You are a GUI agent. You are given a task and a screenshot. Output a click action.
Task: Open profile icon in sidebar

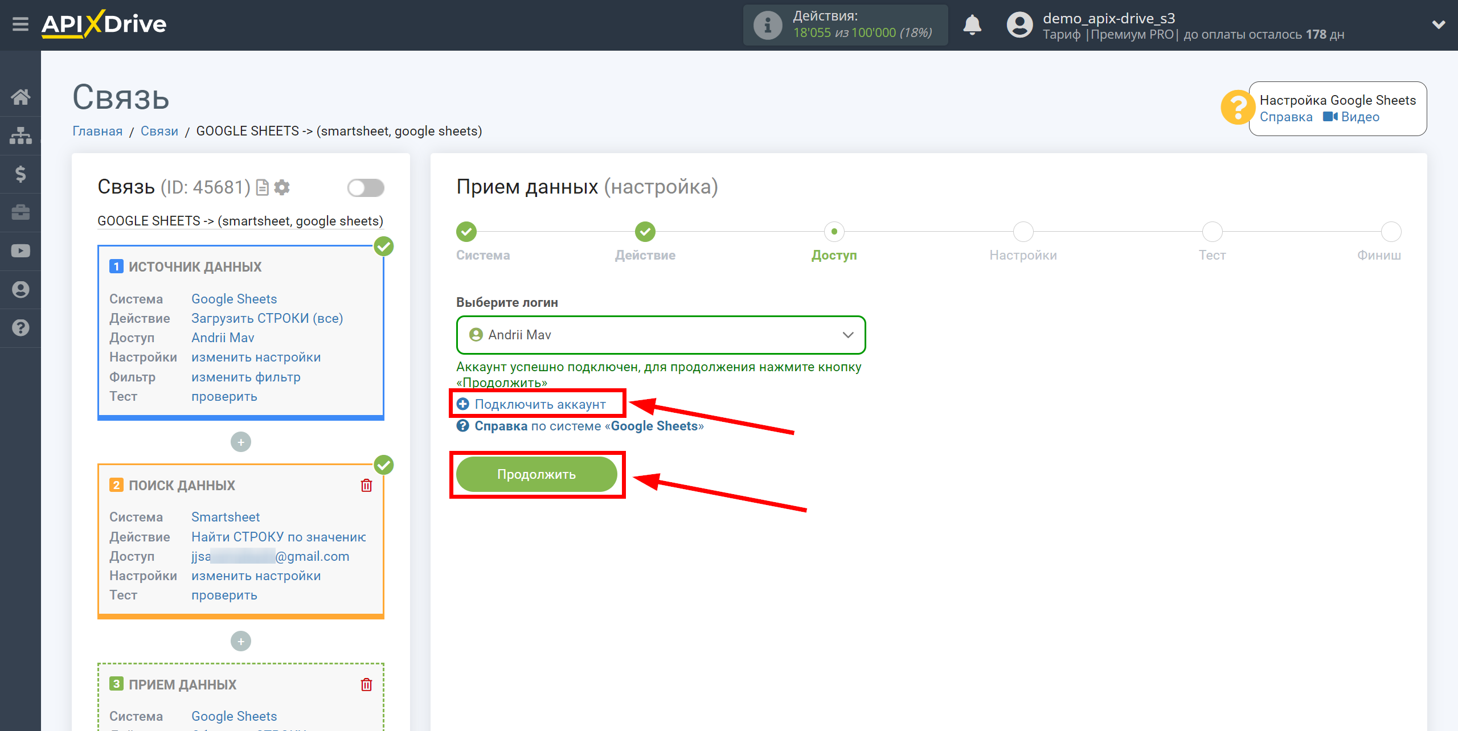coord(21,289)
